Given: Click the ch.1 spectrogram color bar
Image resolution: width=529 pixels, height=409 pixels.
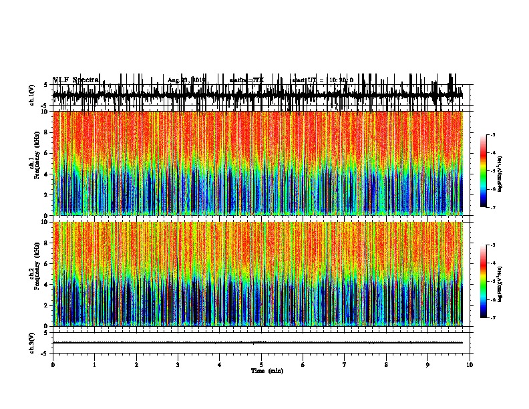Looking at the screenshot, I should tap(483, 170).
